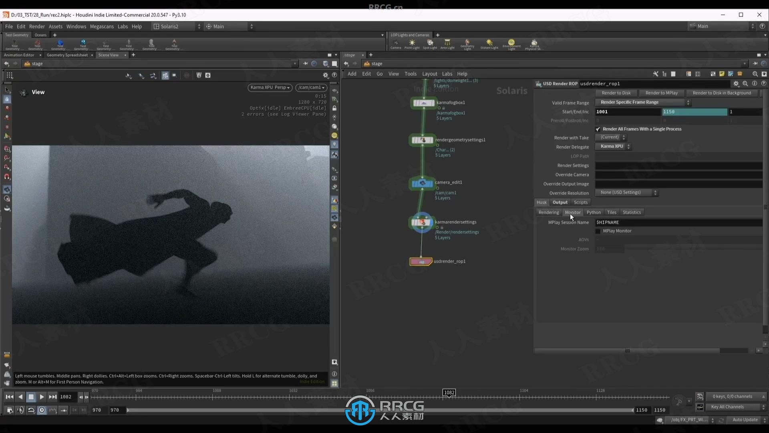
Task: Click end frame field showing 1150
Action: click(x=695, y=112)
